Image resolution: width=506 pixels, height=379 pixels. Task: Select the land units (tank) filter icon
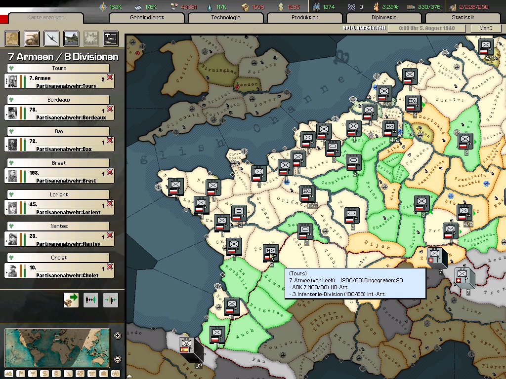32,38
